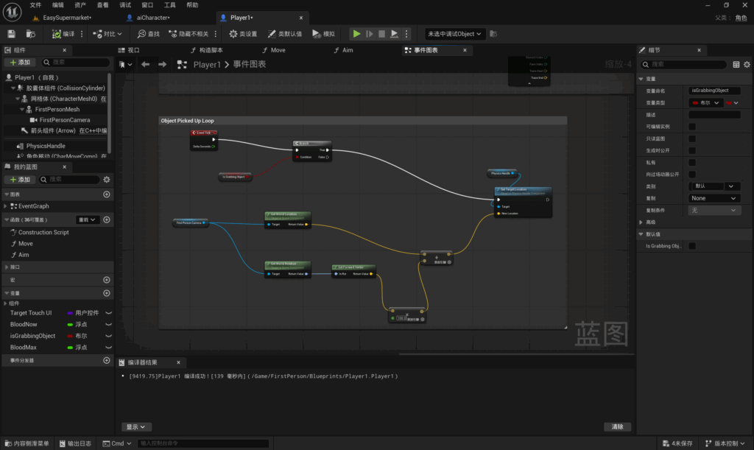
Task: Open Details panel settings gear
Action: pos(747,64)
